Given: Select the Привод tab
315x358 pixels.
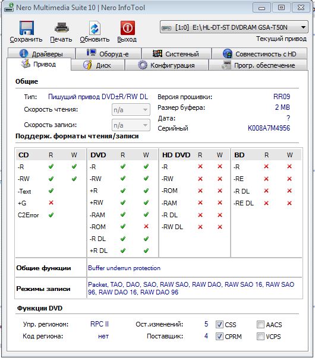Looking at the screenshot, I should tap(39, 64).
